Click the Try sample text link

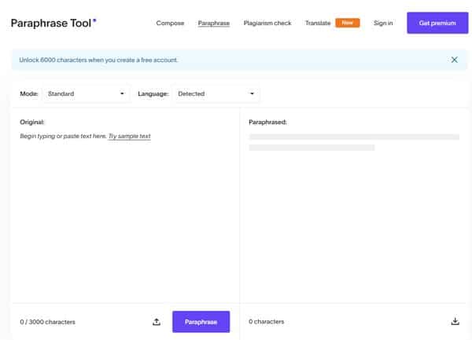(x=130, y=136)
